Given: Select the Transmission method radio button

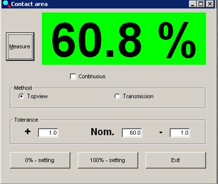Looking at the screenshot, I should (x=117, y=96).
